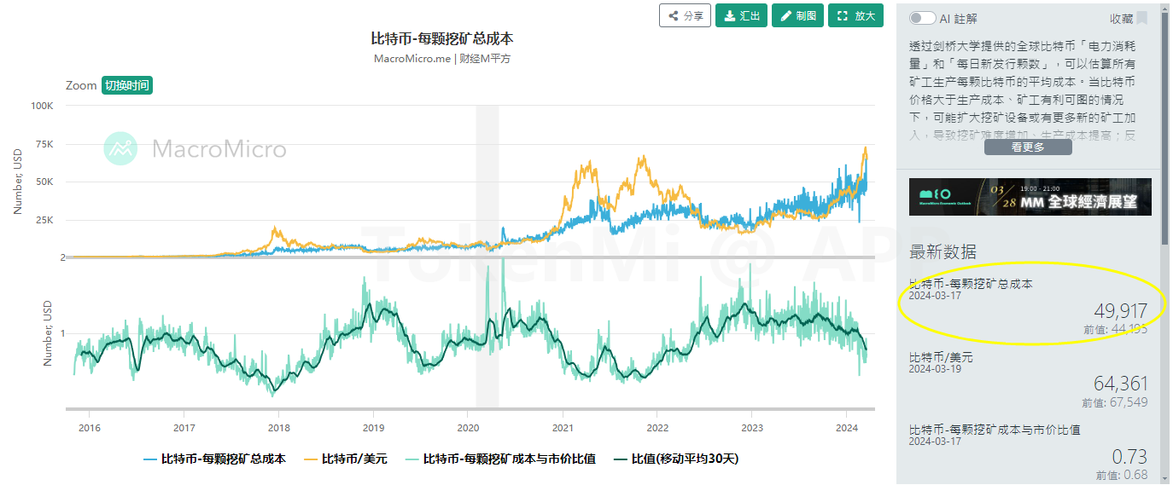Expand the description with 看更多

tap(1028, 147)
